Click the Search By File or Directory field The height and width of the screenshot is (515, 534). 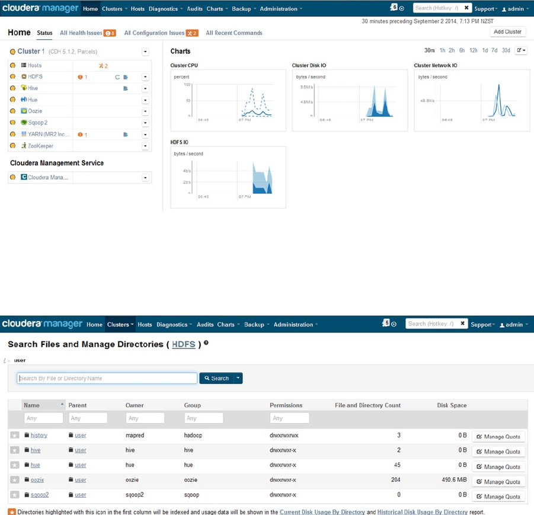[x=107, y=378]
